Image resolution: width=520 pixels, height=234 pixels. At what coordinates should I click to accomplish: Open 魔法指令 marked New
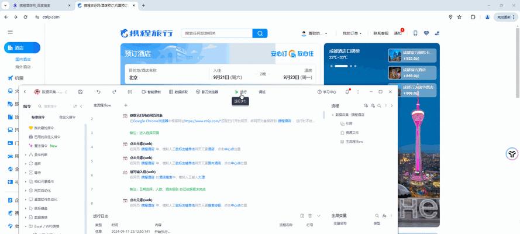tap(43, 146)
